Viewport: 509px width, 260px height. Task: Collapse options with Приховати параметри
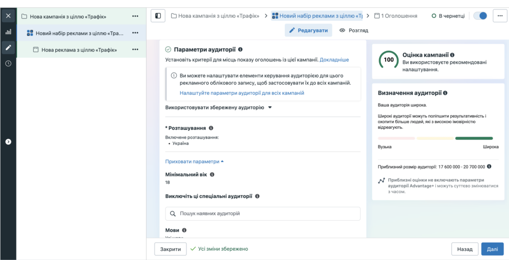[194, 162]
